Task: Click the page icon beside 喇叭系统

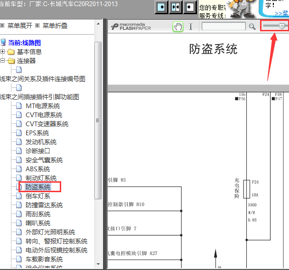Action: pos(19,223)
